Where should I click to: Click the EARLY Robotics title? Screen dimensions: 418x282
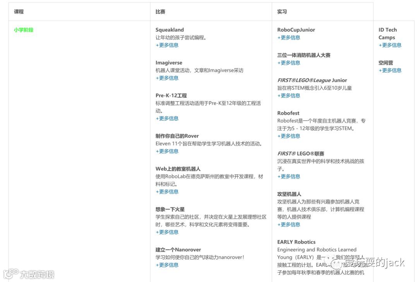(x=296, y=242)
